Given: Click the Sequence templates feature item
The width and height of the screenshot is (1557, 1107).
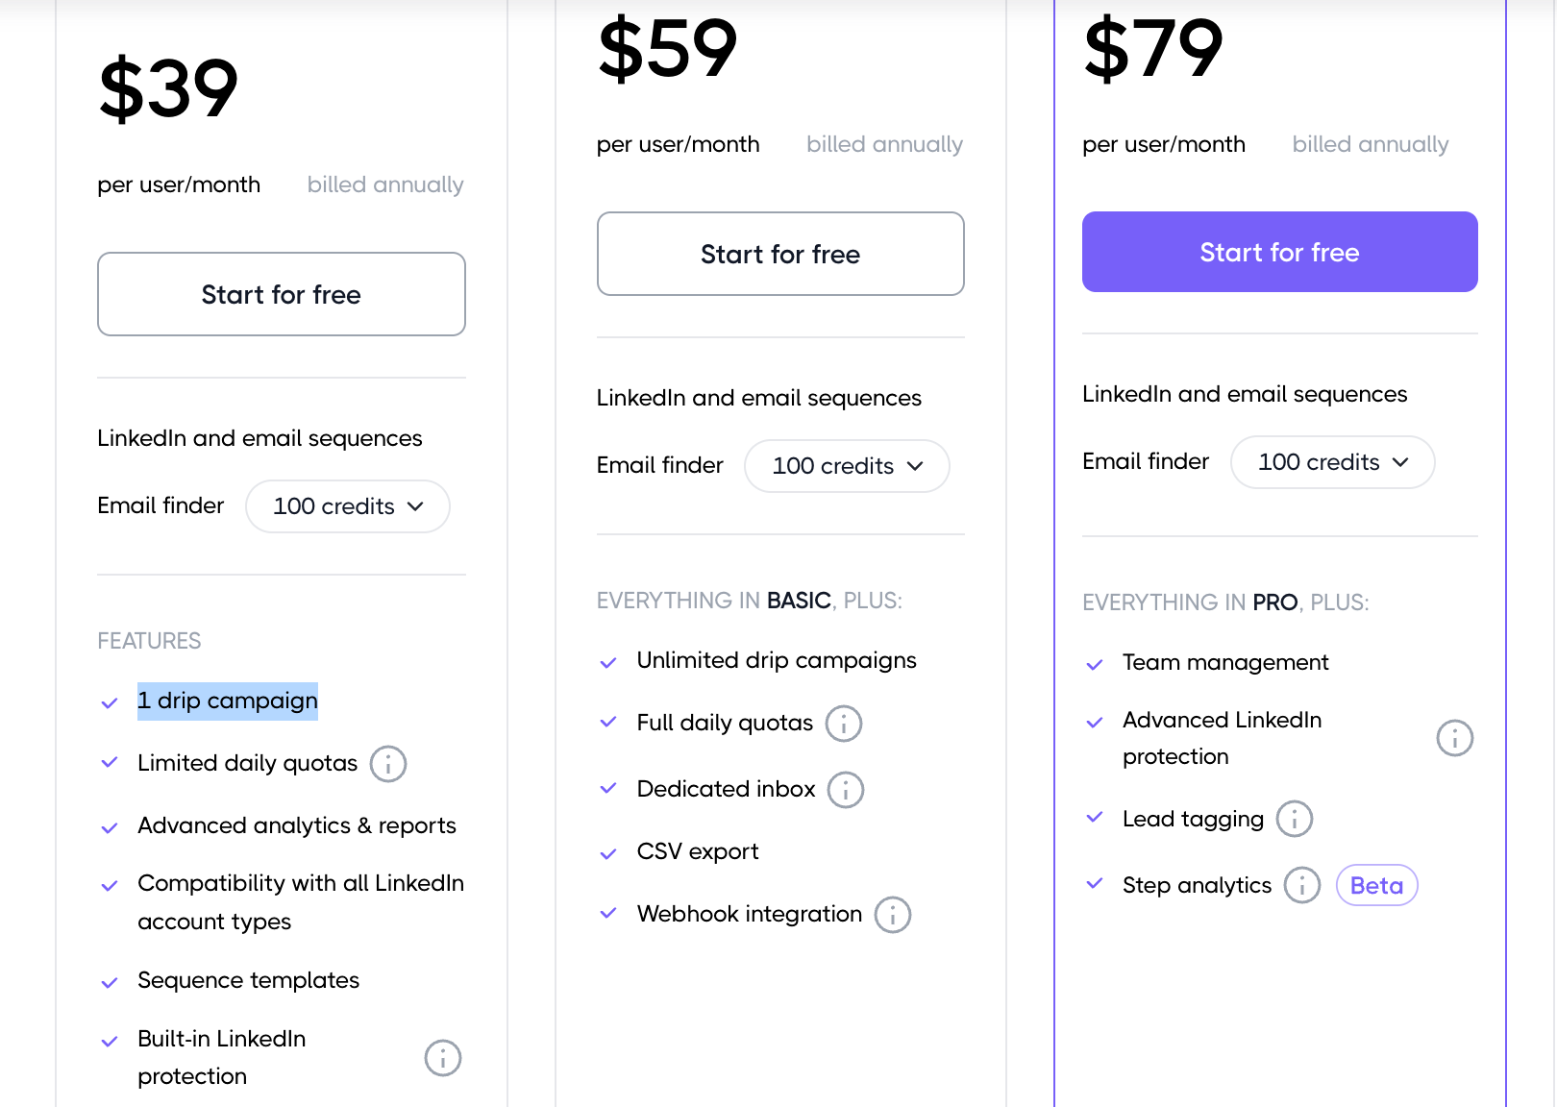Looking at the screenshot, I should [x=248, y=980].
